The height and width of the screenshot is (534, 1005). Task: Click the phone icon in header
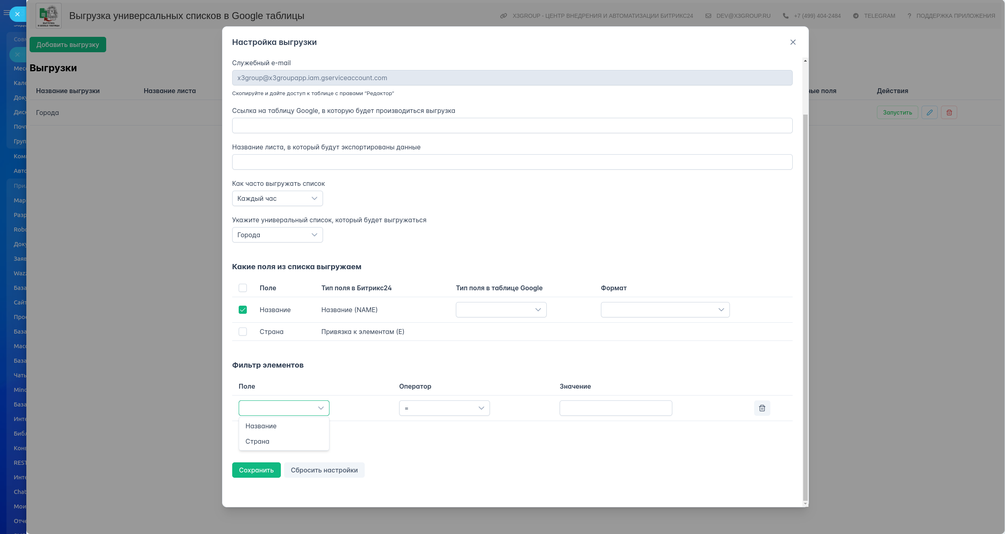[x=785, y=16]
